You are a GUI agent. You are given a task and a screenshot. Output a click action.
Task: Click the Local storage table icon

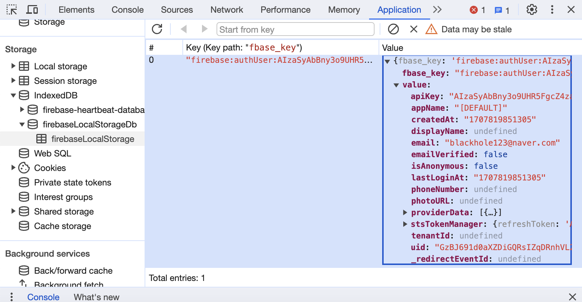tap(24, 66)
